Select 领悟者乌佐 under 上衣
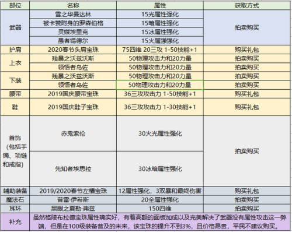The image size is (292, 232). pyautogui.click(x=73, y=68)
